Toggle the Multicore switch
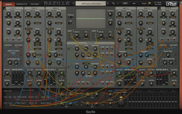182x114 pixels. coord(70,17)
